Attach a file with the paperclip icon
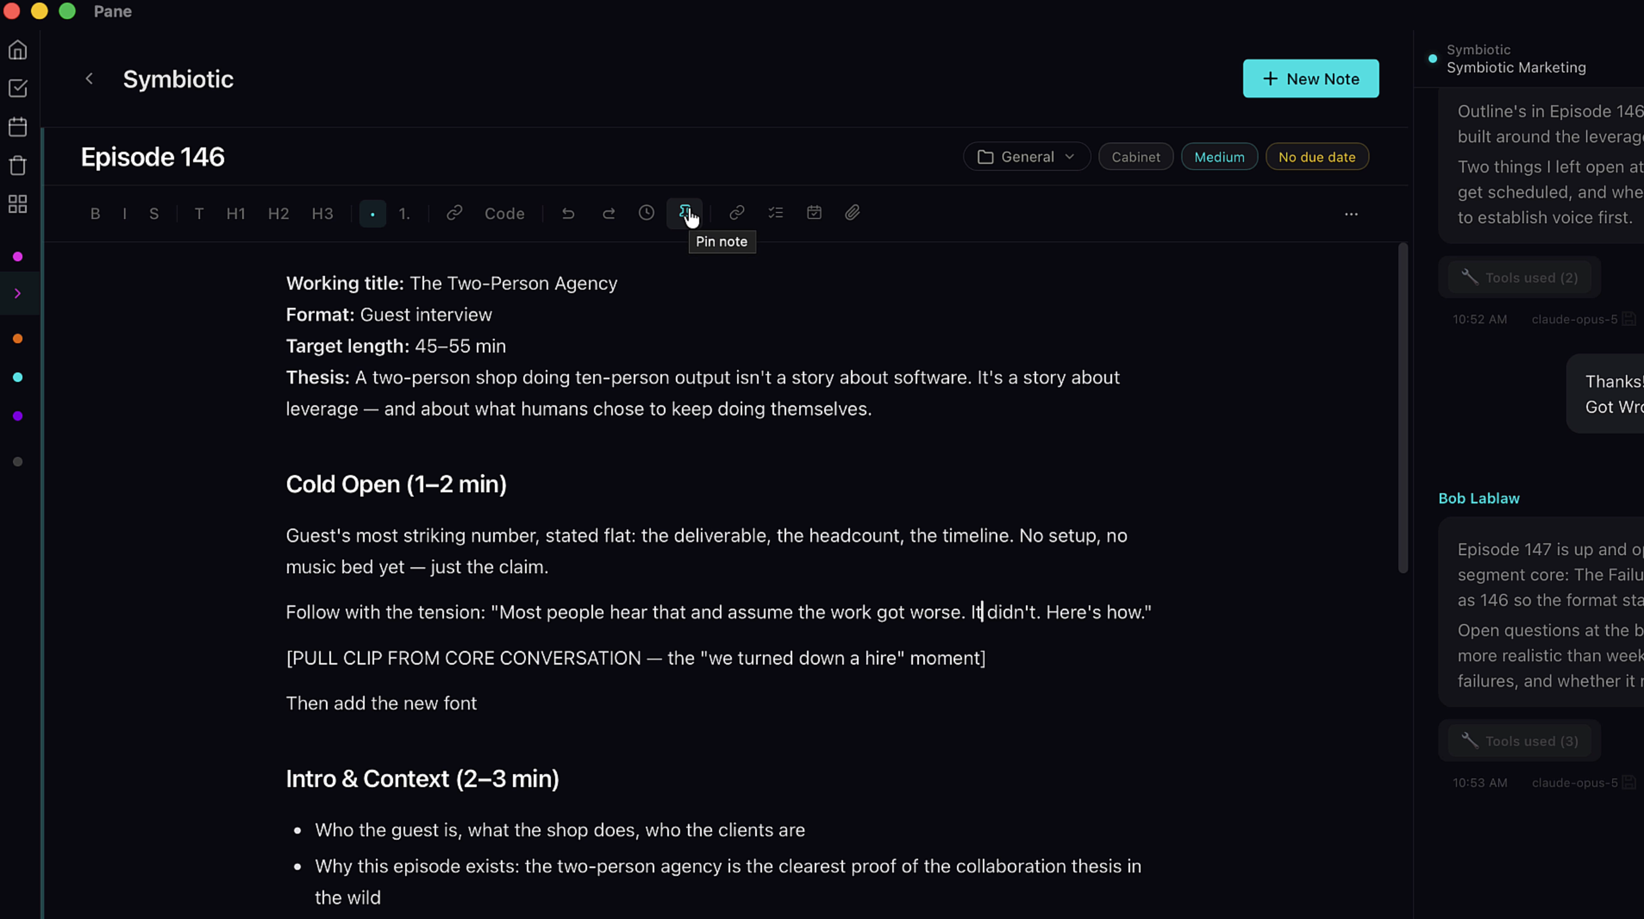1644x919 pixels. pos(853,213)
